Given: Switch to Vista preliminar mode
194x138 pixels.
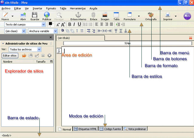Looking at the screenshot, I should [135, 129].
